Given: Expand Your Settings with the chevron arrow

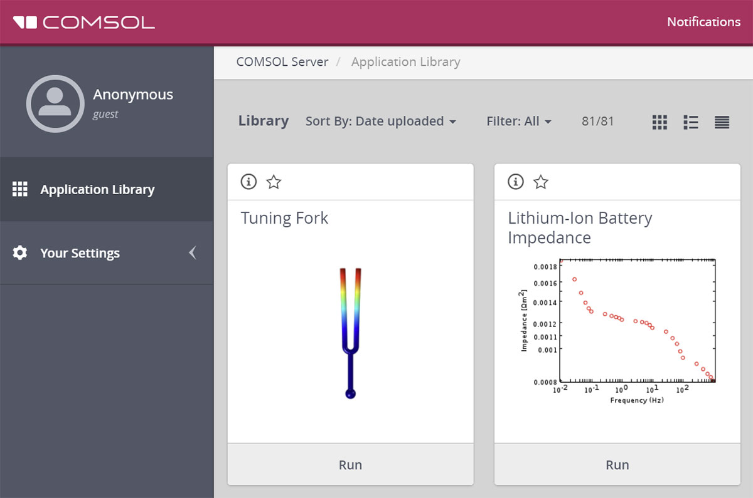Looking at the screenshot, I should click(193, 253).
